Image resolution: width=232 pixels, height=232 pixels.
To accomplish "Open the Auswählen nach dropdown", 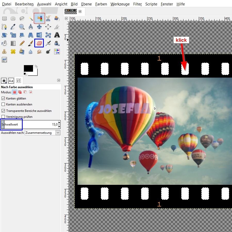I will click(x=43, y=133).
